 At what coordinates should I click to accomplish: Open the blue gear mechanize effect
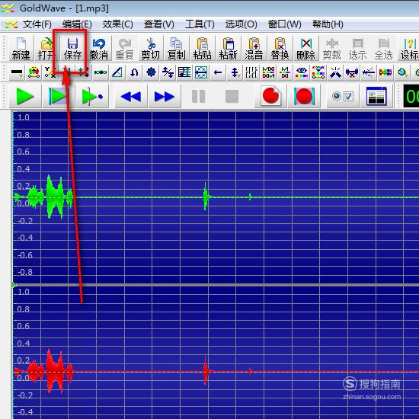151,72
